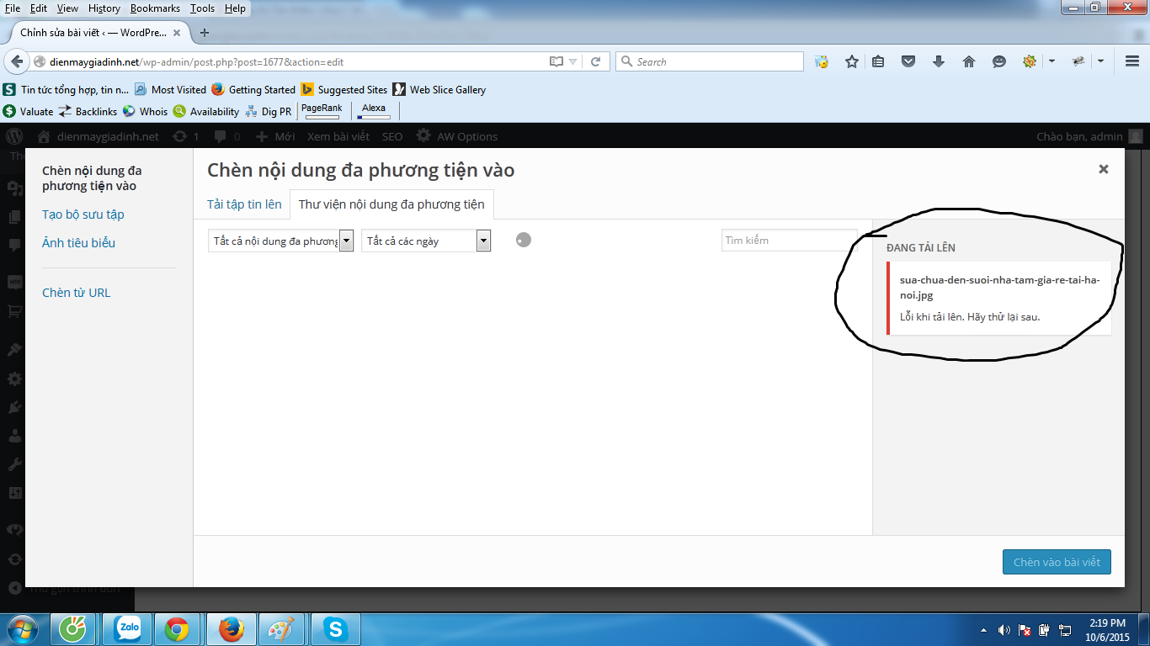Viewport: 1150px width, 646px height.
Task: Click the spider extension icon in toolbar
Action: (x=1078, y=61)
